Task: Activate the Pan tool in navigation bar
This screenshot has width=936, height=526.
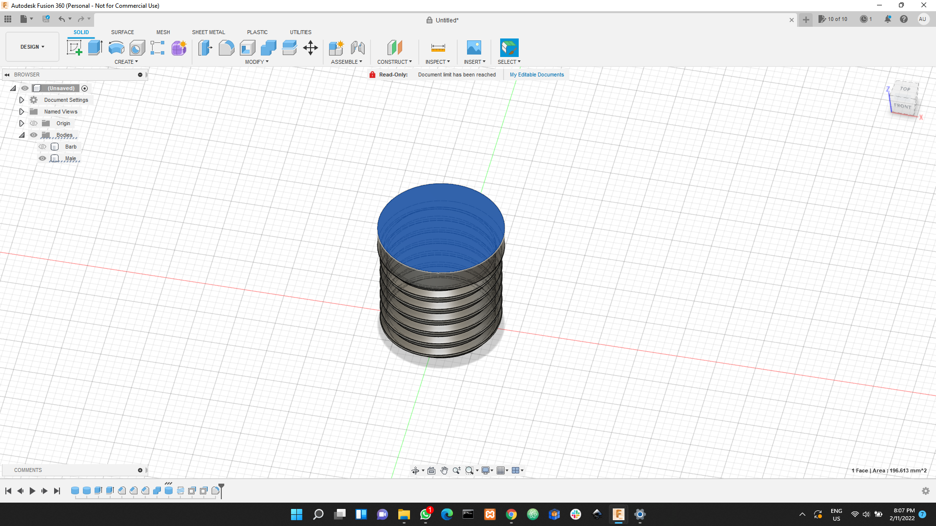Action: point(444,470)
